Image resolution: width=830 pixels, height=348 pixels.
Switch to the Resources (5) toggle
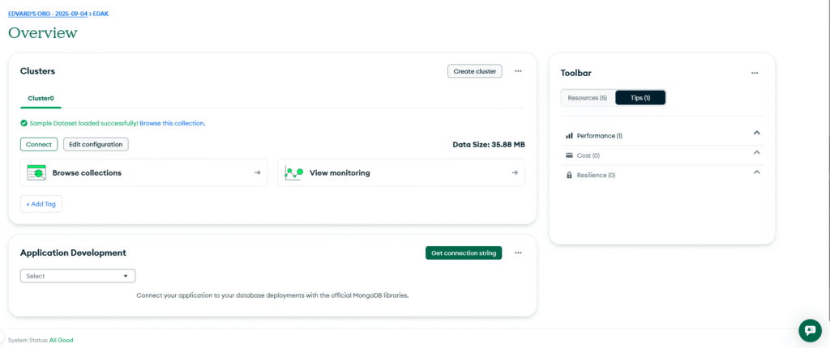pyautogui.click(x=588, y=98)
